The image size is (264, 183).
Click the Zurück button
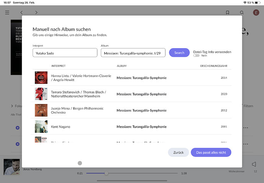(178, 152)
